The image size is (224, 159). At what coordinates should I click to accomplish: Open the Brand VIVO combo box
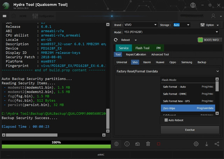coord(140,25)
